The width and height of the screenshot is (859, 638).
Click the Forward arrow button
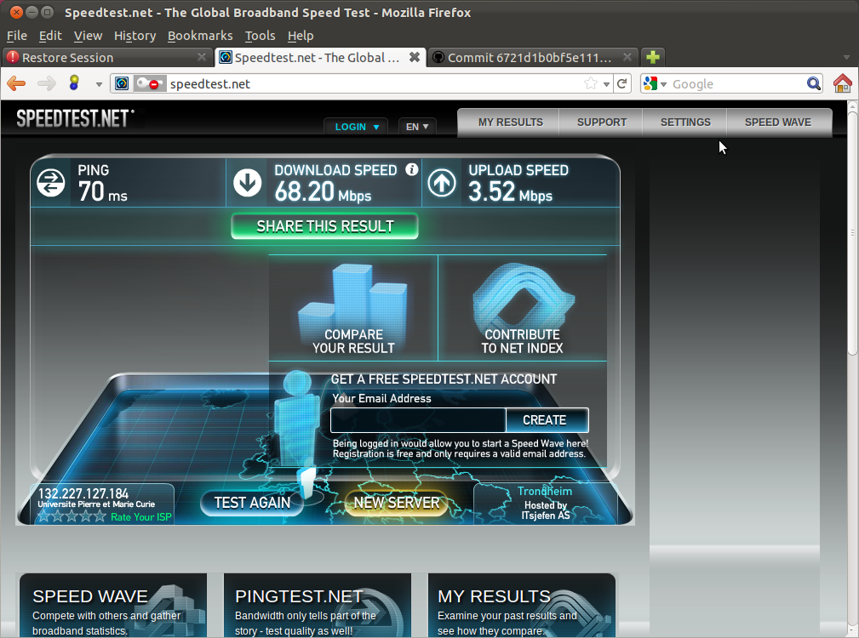47,83
